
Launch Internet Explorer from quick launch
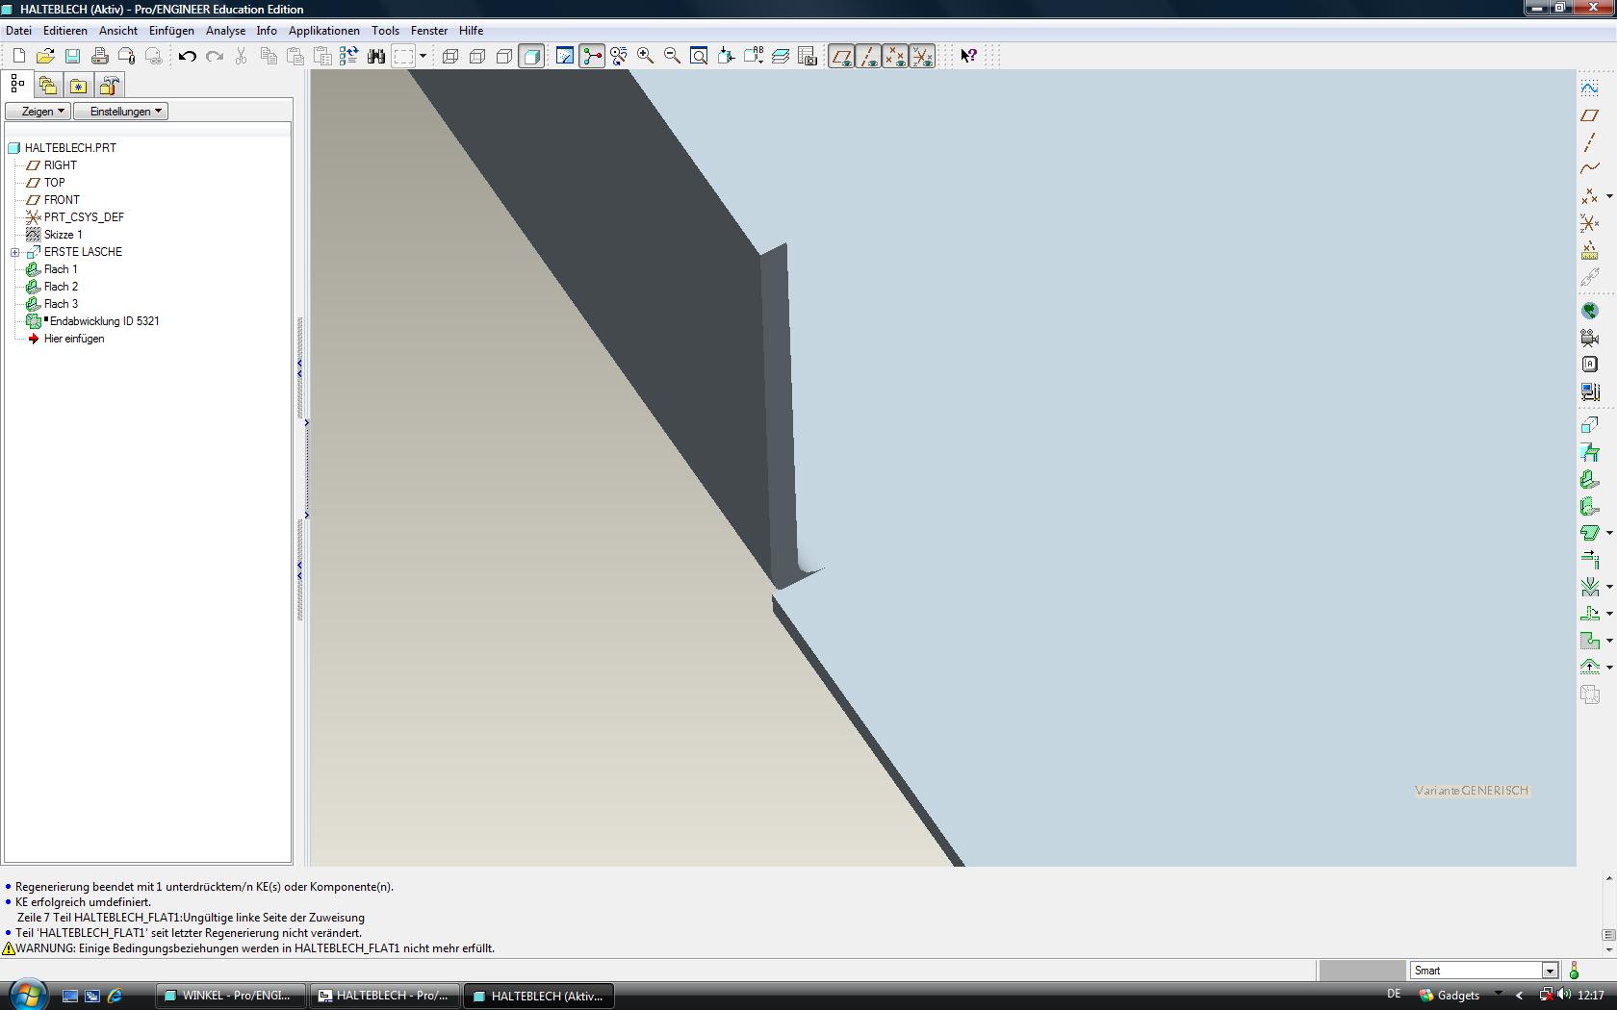115,996
